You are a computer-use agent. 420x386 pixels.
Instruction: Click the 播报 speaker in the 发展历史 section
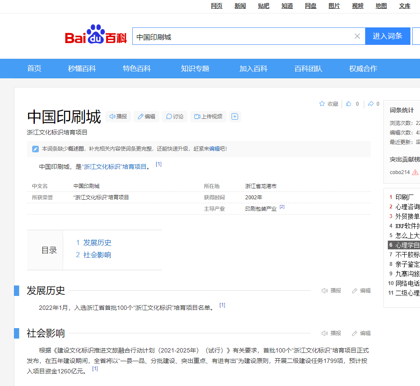click(331, 291)
